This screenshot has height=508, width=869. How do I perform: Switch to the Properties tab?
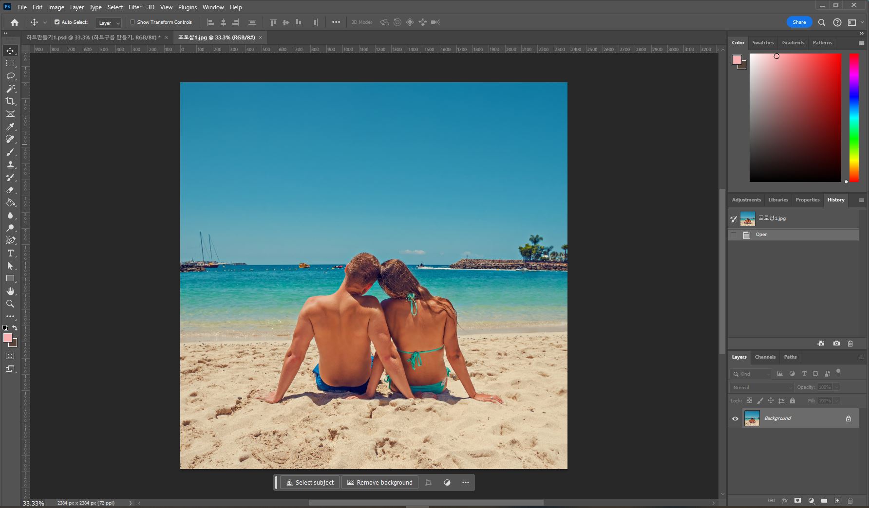pos(808,200)
